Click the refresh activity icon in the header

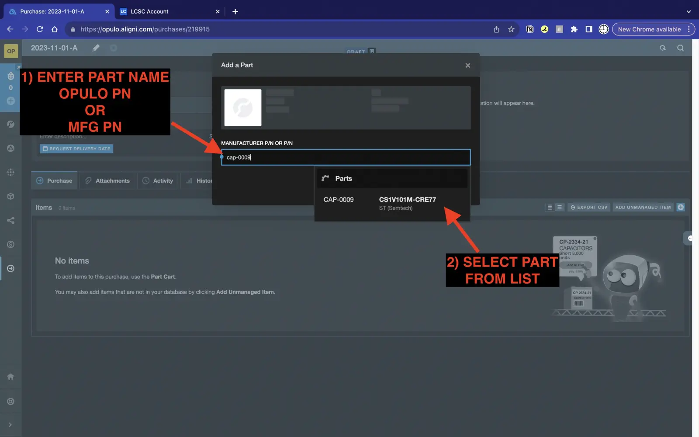[663, 48]
